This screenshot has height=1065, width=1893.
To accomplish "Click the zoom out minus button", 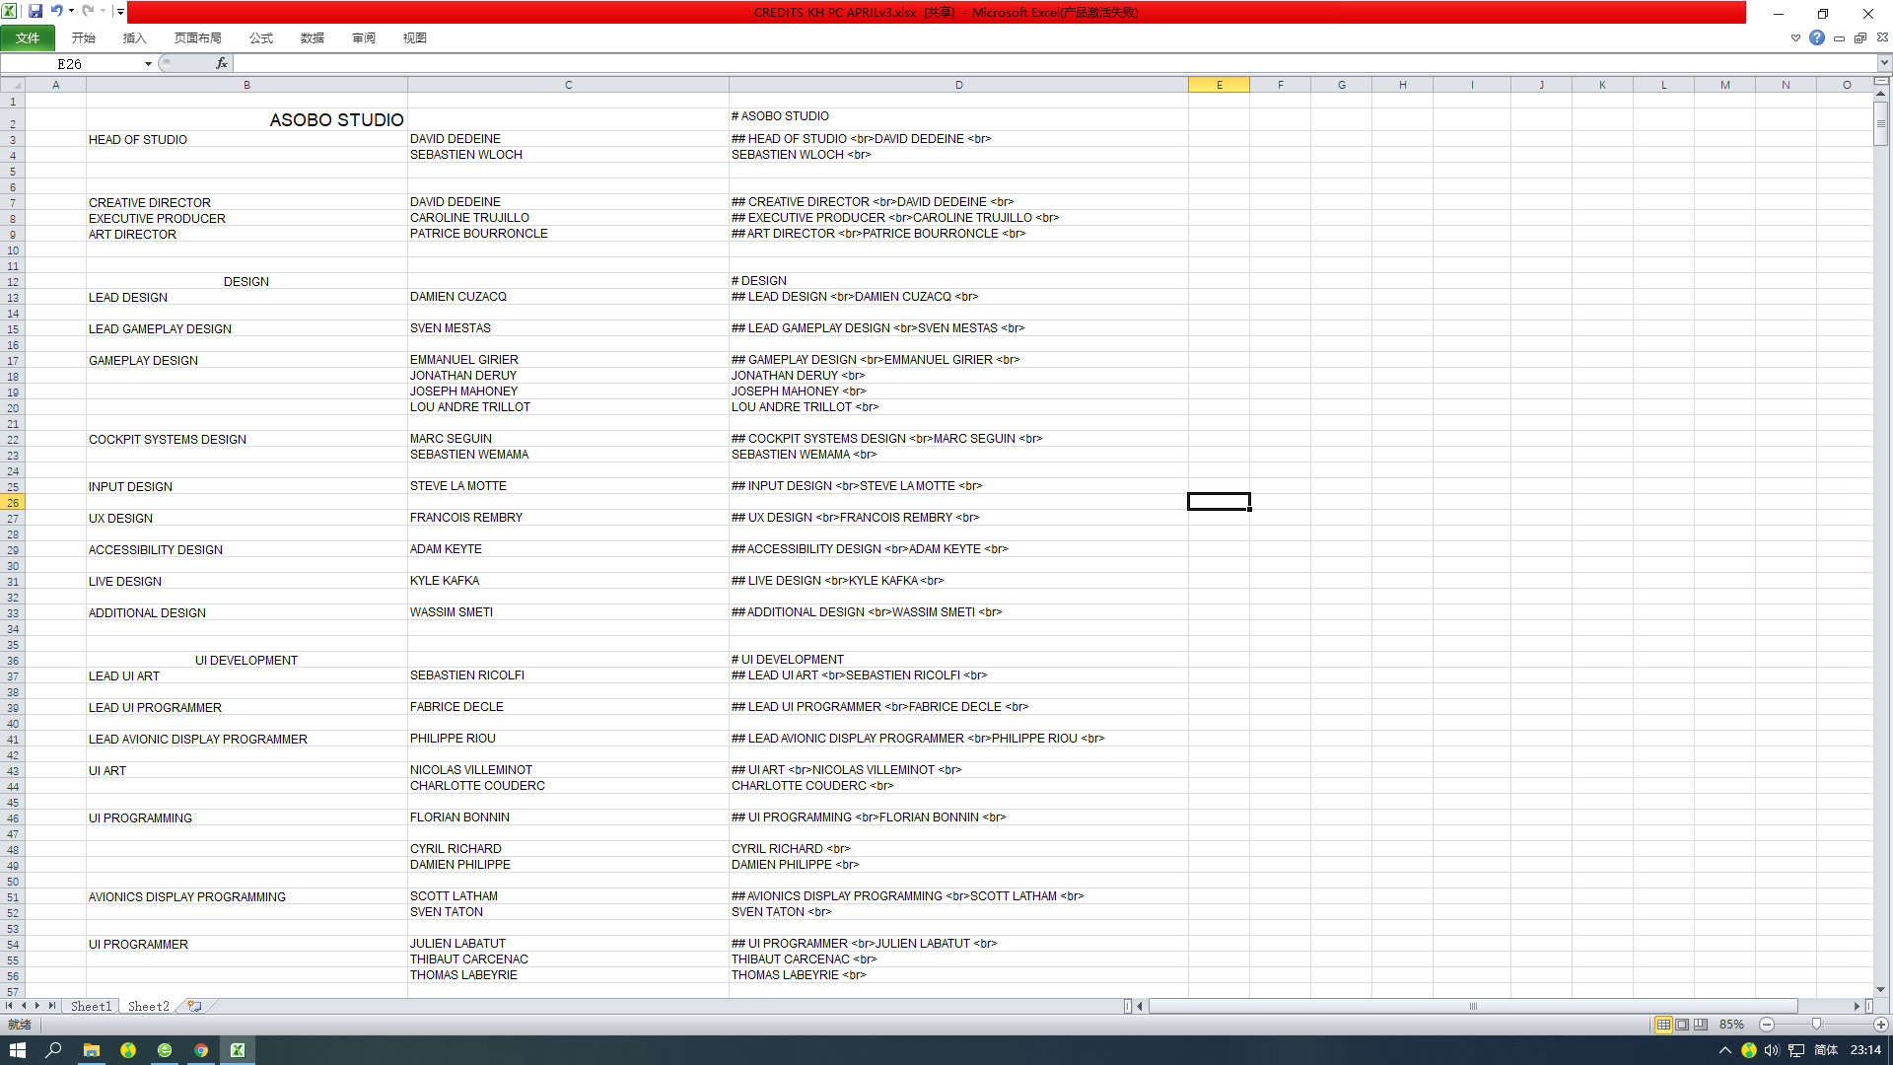I will (x=1767, y=1025).
